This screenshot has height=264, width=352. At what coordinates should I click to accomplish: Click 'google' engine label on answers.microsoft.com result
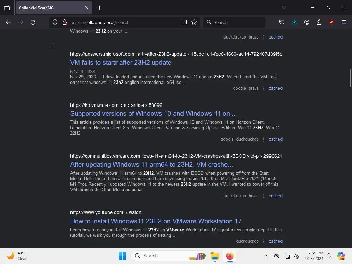click(x=240, y=88)
